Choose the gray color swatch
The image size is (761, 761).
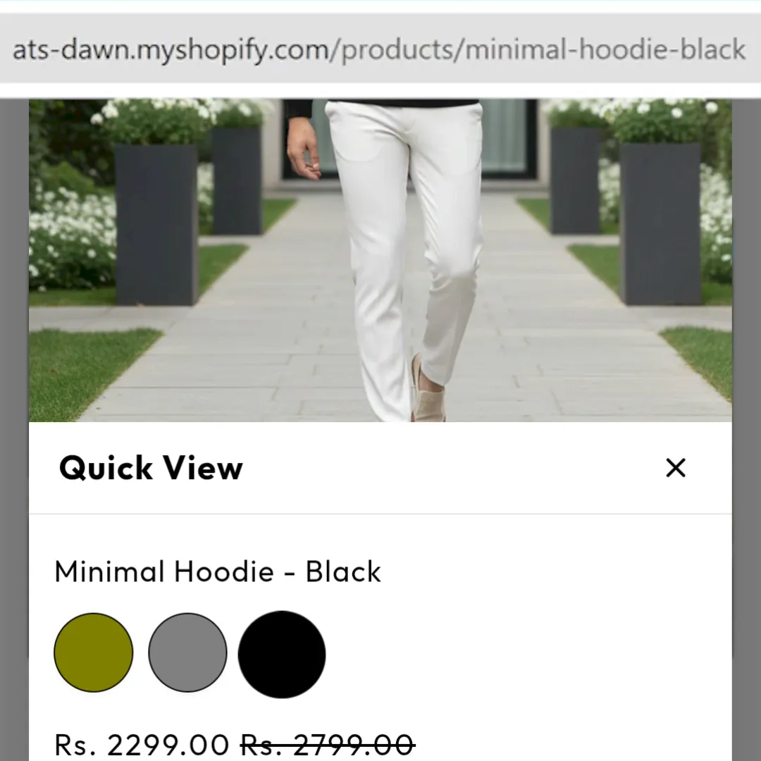click(x=187, y=652)
